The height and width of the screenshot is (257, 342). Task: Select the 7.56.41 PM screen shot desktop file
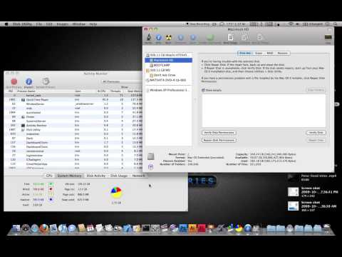point(313,192)
